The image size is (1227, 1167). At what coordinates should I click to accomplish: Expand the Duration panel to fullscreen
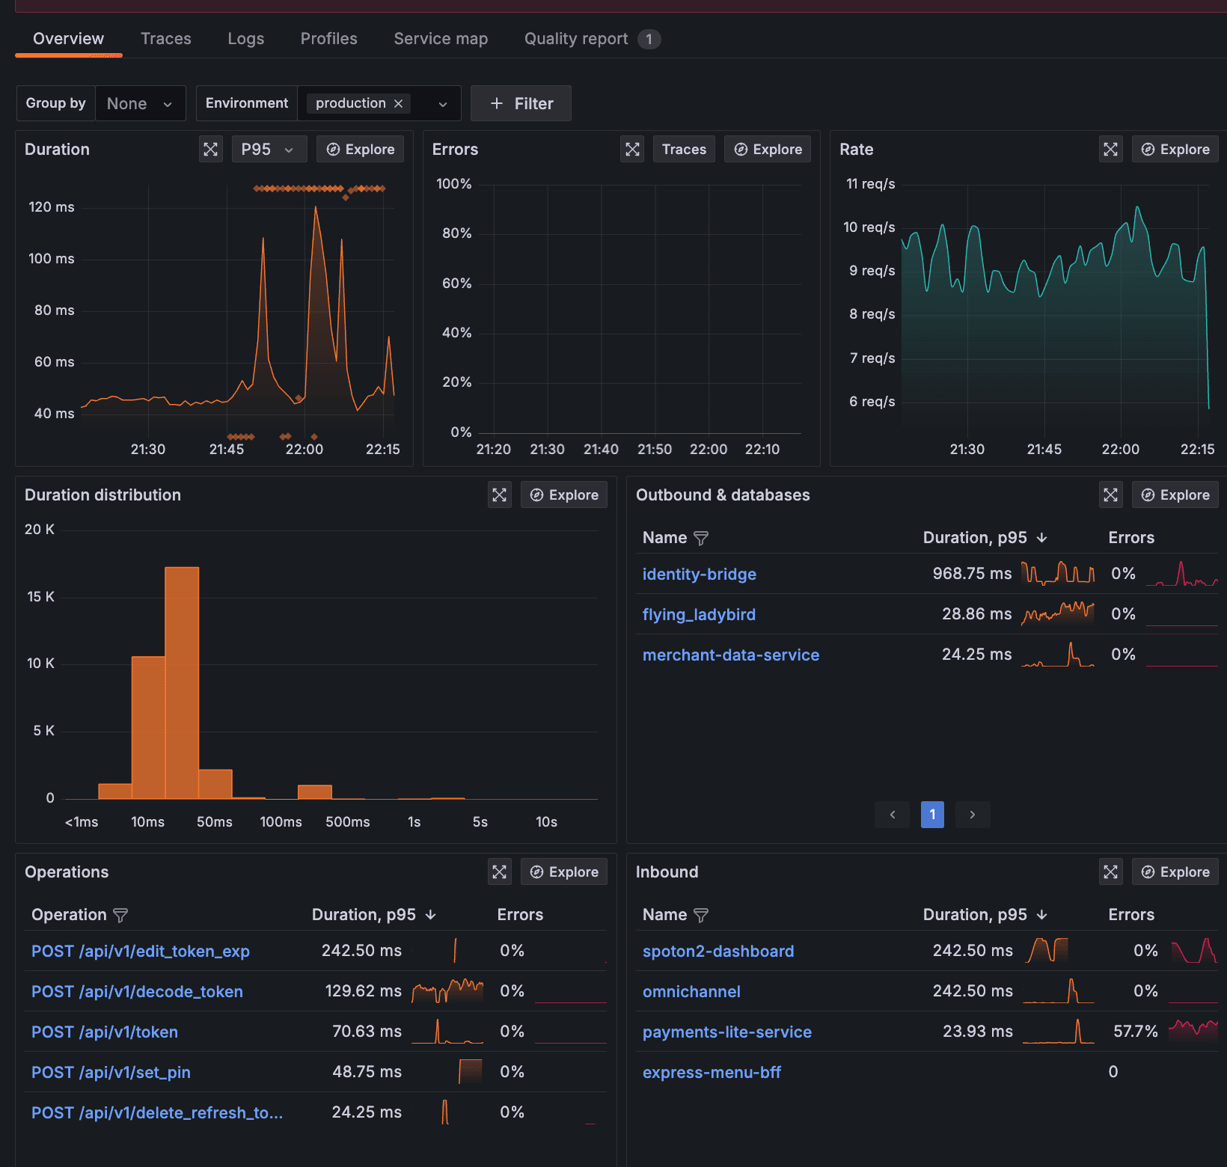(x=210, y=149)
